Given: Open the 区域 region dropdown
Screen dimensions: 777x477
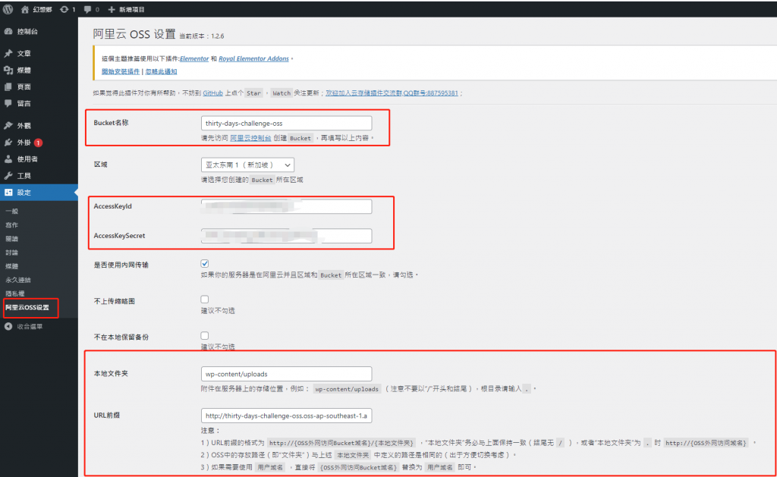Looking at the screenshot, I should click(x=247, y=165).
